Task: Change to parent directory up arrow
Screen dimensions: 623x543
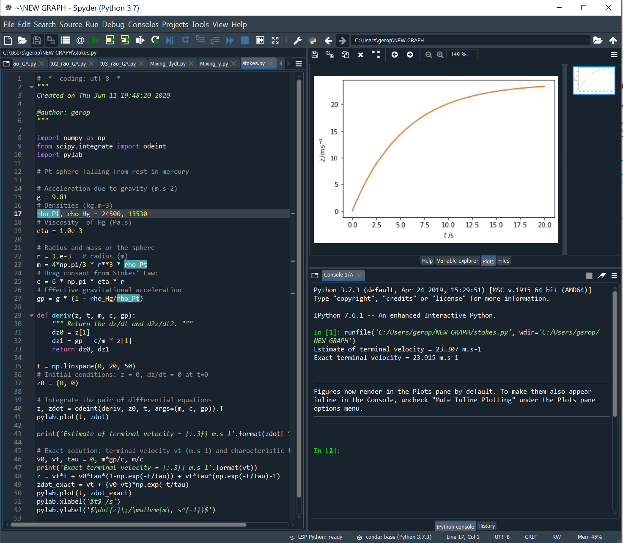Action: (613, 40)
